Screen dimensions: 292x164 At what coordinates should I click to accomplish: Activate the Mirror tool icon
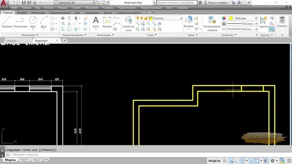69,24
